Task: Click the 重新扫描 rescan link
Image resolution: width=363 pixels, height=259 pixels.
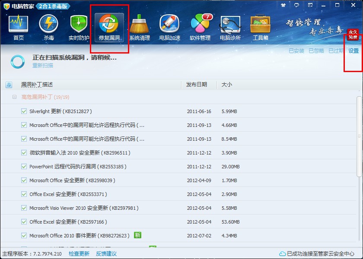Action: 43,66
